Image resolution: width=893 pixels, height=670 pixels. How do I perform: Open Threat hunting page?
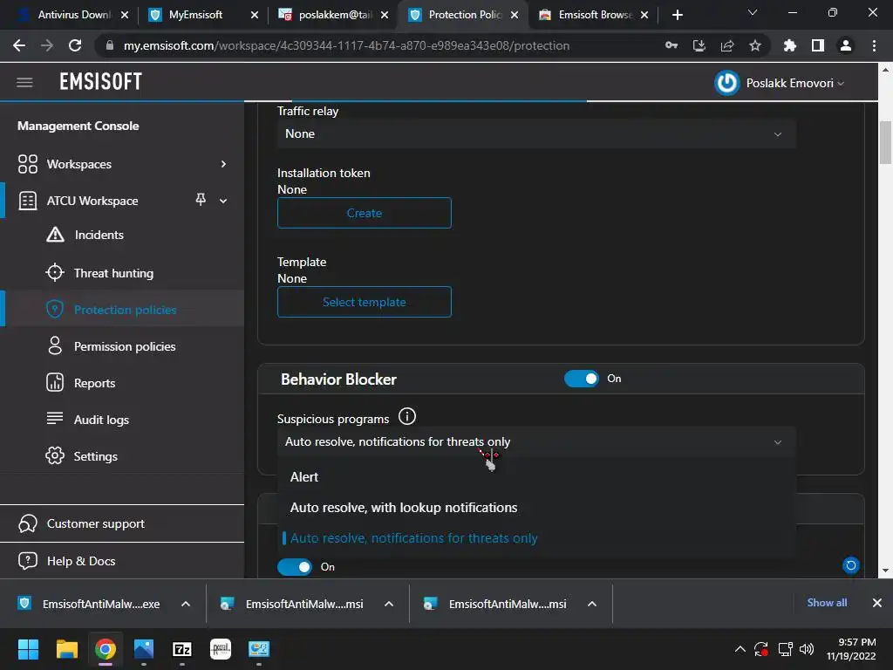point(113,273)
